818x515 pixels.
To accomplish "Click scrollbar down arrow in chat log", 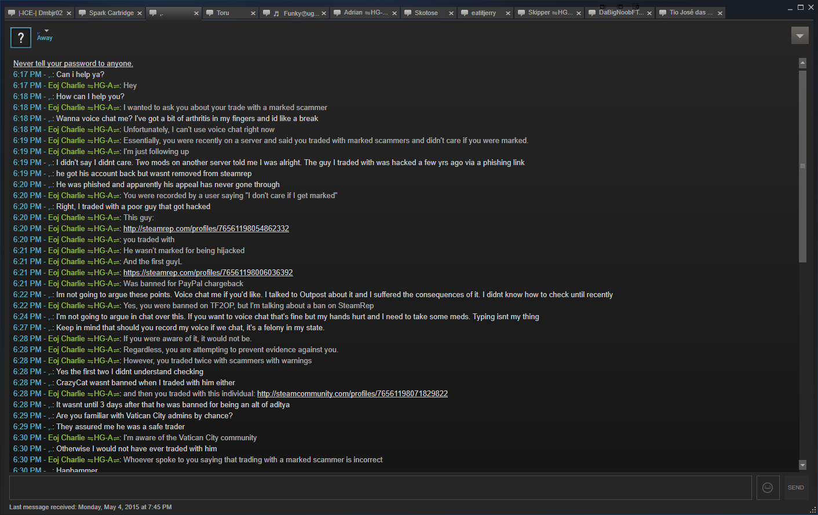I will coord(802,465).
